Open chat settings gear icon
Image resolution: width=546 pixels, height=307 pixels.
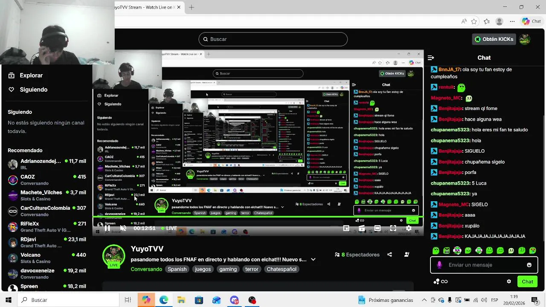coord(508,281)
